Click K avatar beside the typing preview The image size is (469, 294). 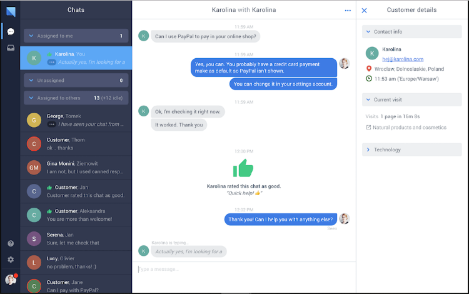144,251
